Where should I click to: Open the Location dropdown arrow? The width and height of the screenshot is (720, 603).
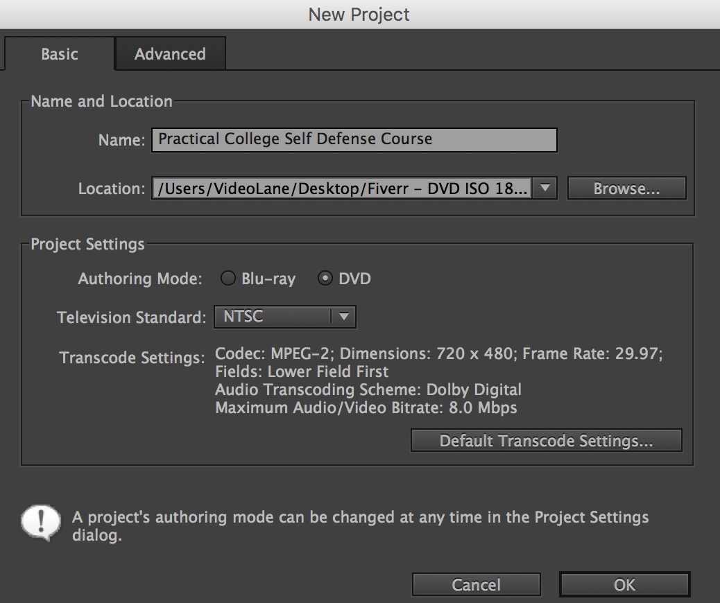545,188
